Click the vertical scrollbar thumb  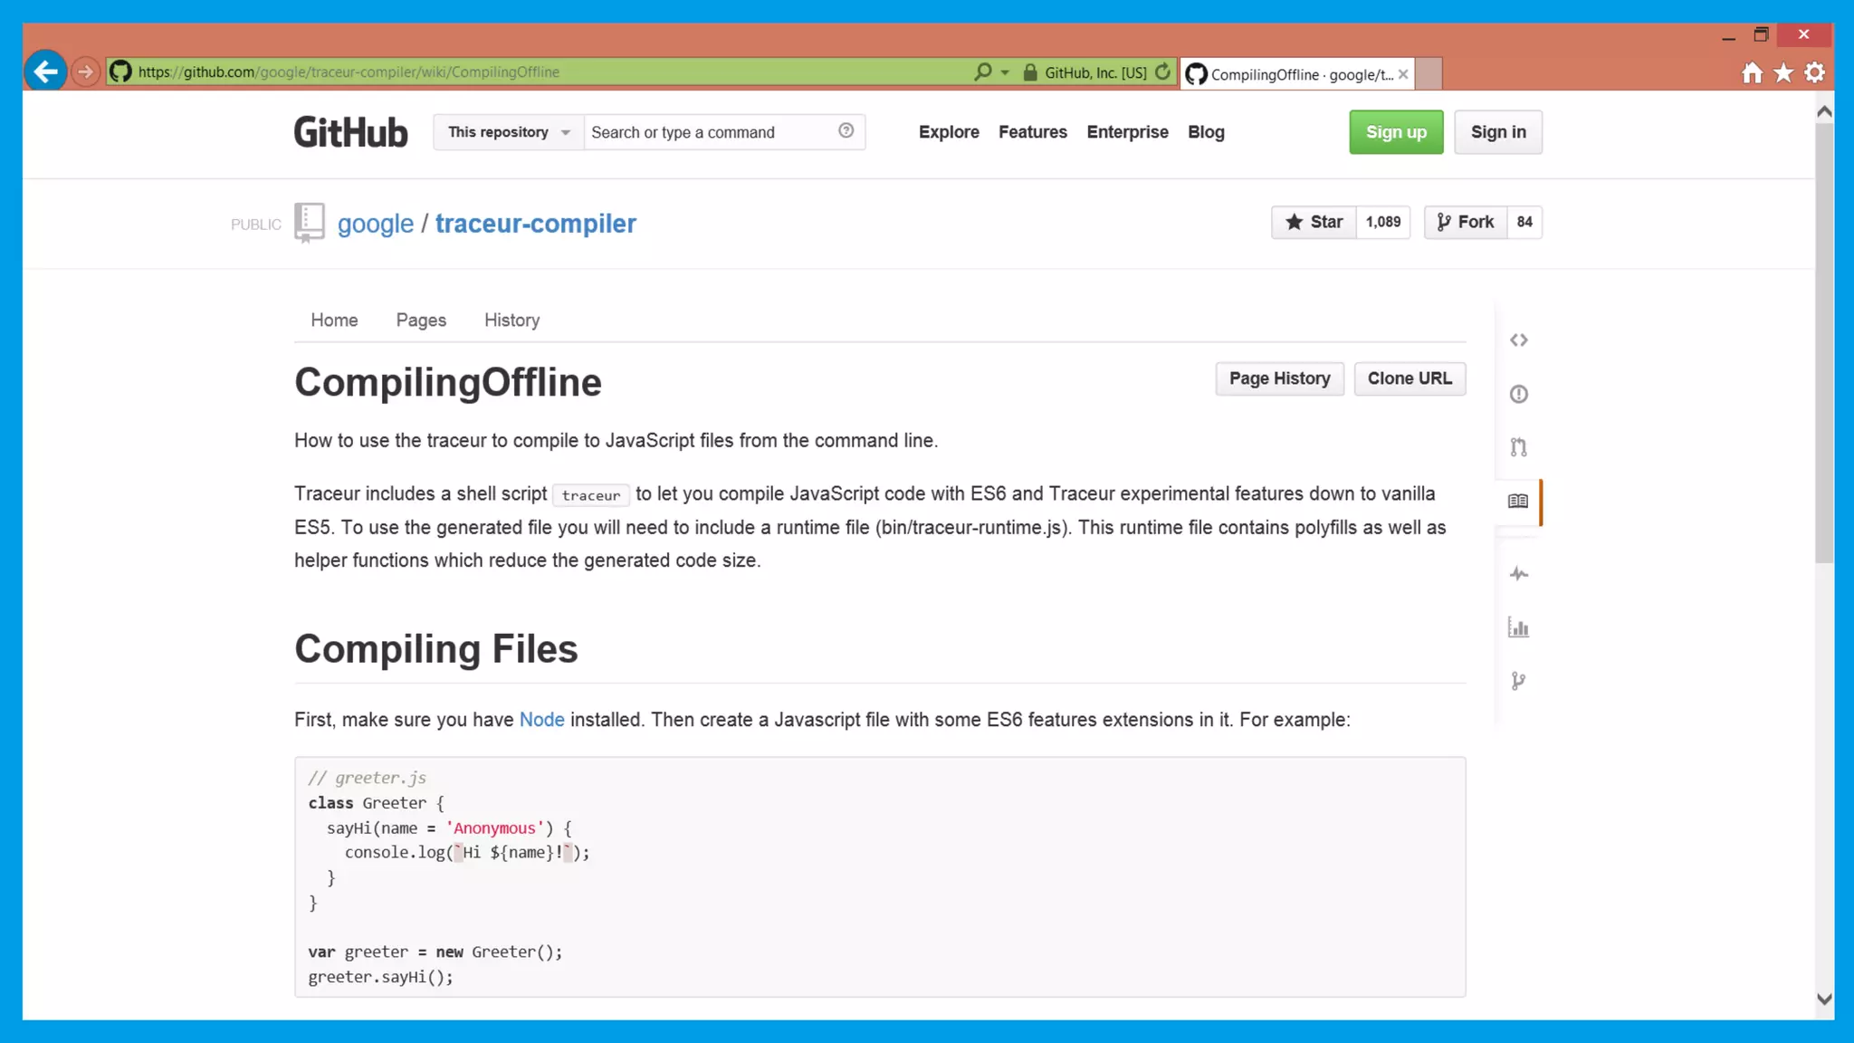1824,342
